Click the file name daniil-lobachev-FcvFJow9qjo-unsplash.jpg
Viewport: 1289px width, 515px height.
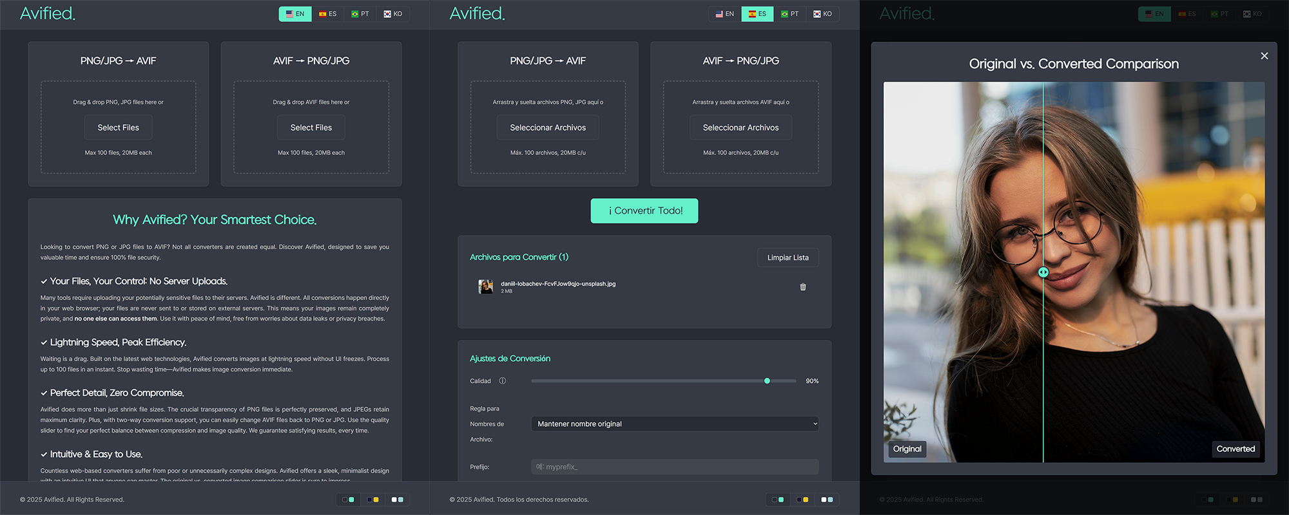point(558,284)
